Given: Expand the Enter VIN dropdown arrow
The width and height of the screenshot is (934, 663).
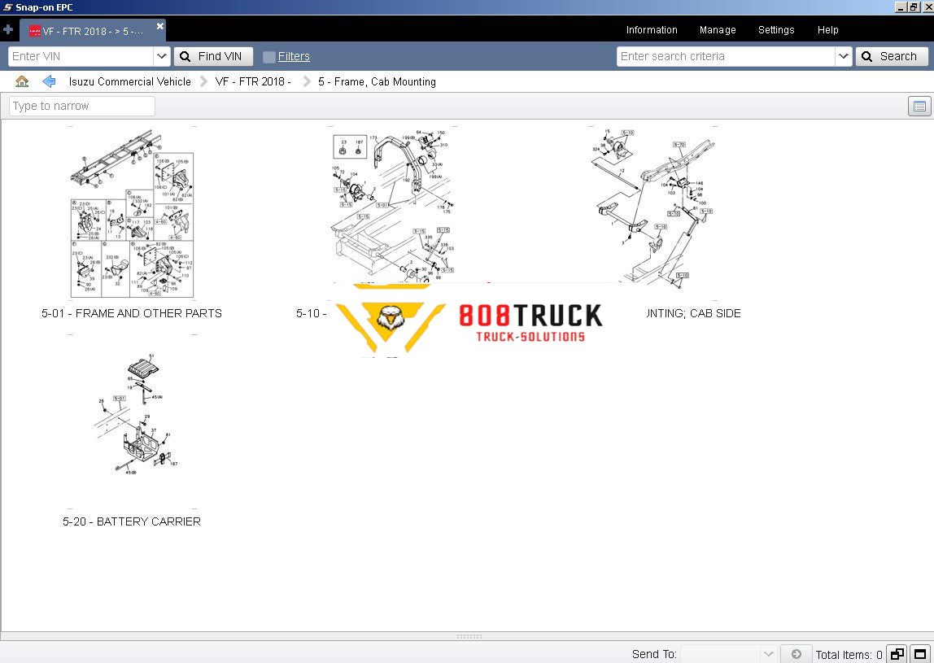Looking at the screenshot, I should tap(164, 56).
